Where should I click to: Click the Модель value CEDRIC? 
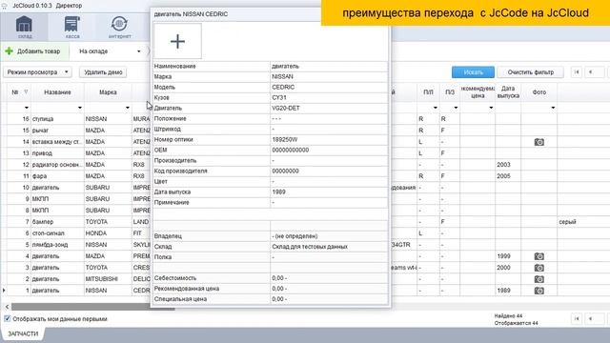pos(283,87)
